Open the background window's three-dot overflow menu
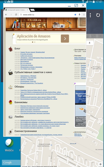This screenshot has height=167, width=104. 90,15
